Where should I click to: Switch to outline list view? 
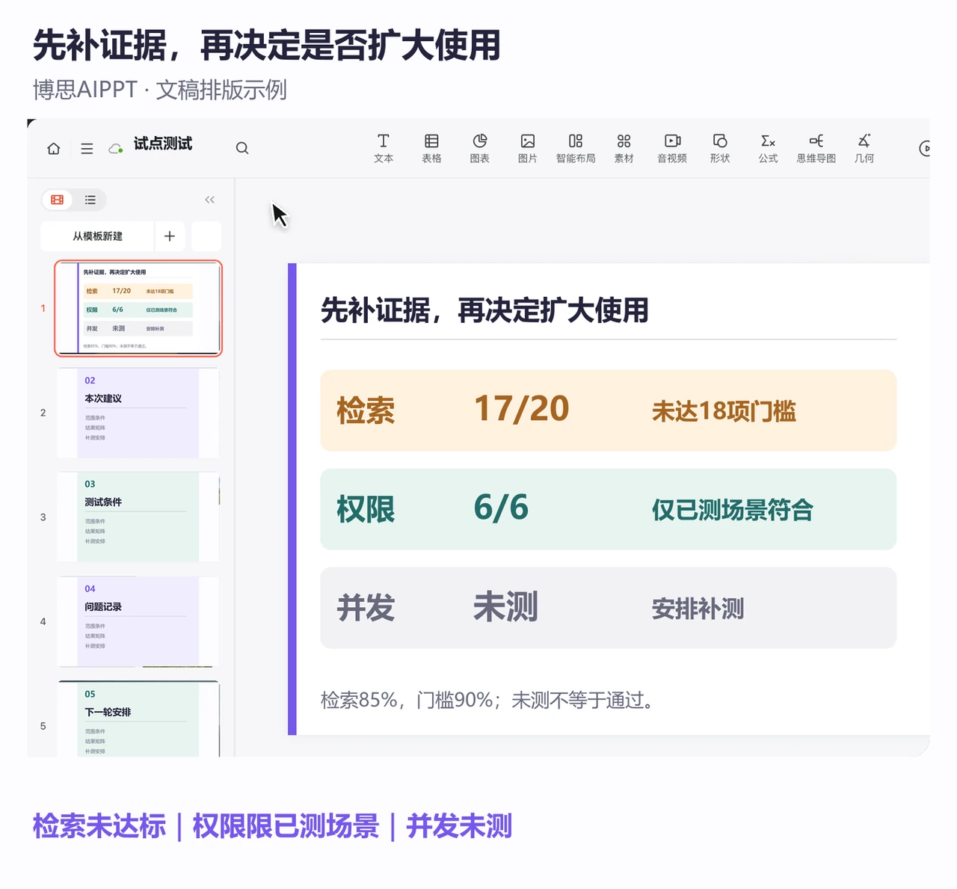[x=90, y=200]
